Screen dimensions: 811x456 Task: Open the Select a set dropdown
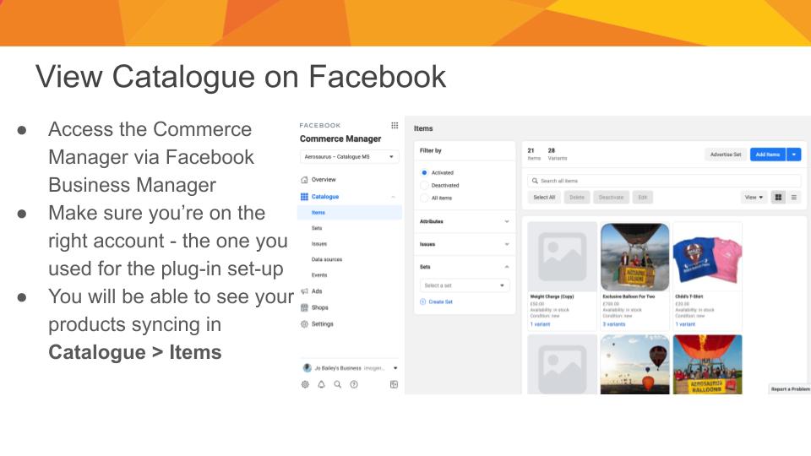[465, 285]
